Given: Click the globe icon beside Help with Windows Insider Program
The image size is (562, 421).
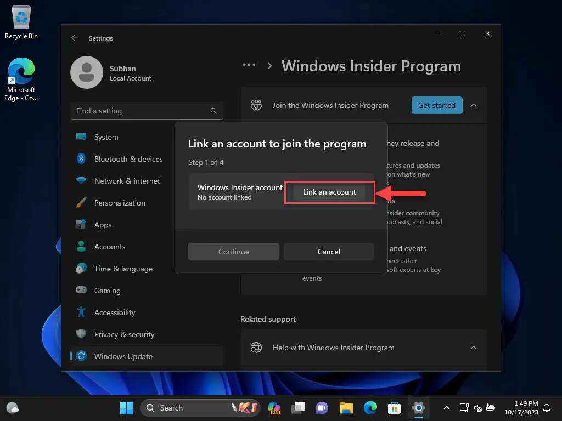Looking at the screenshot, I should coord(256,348).
